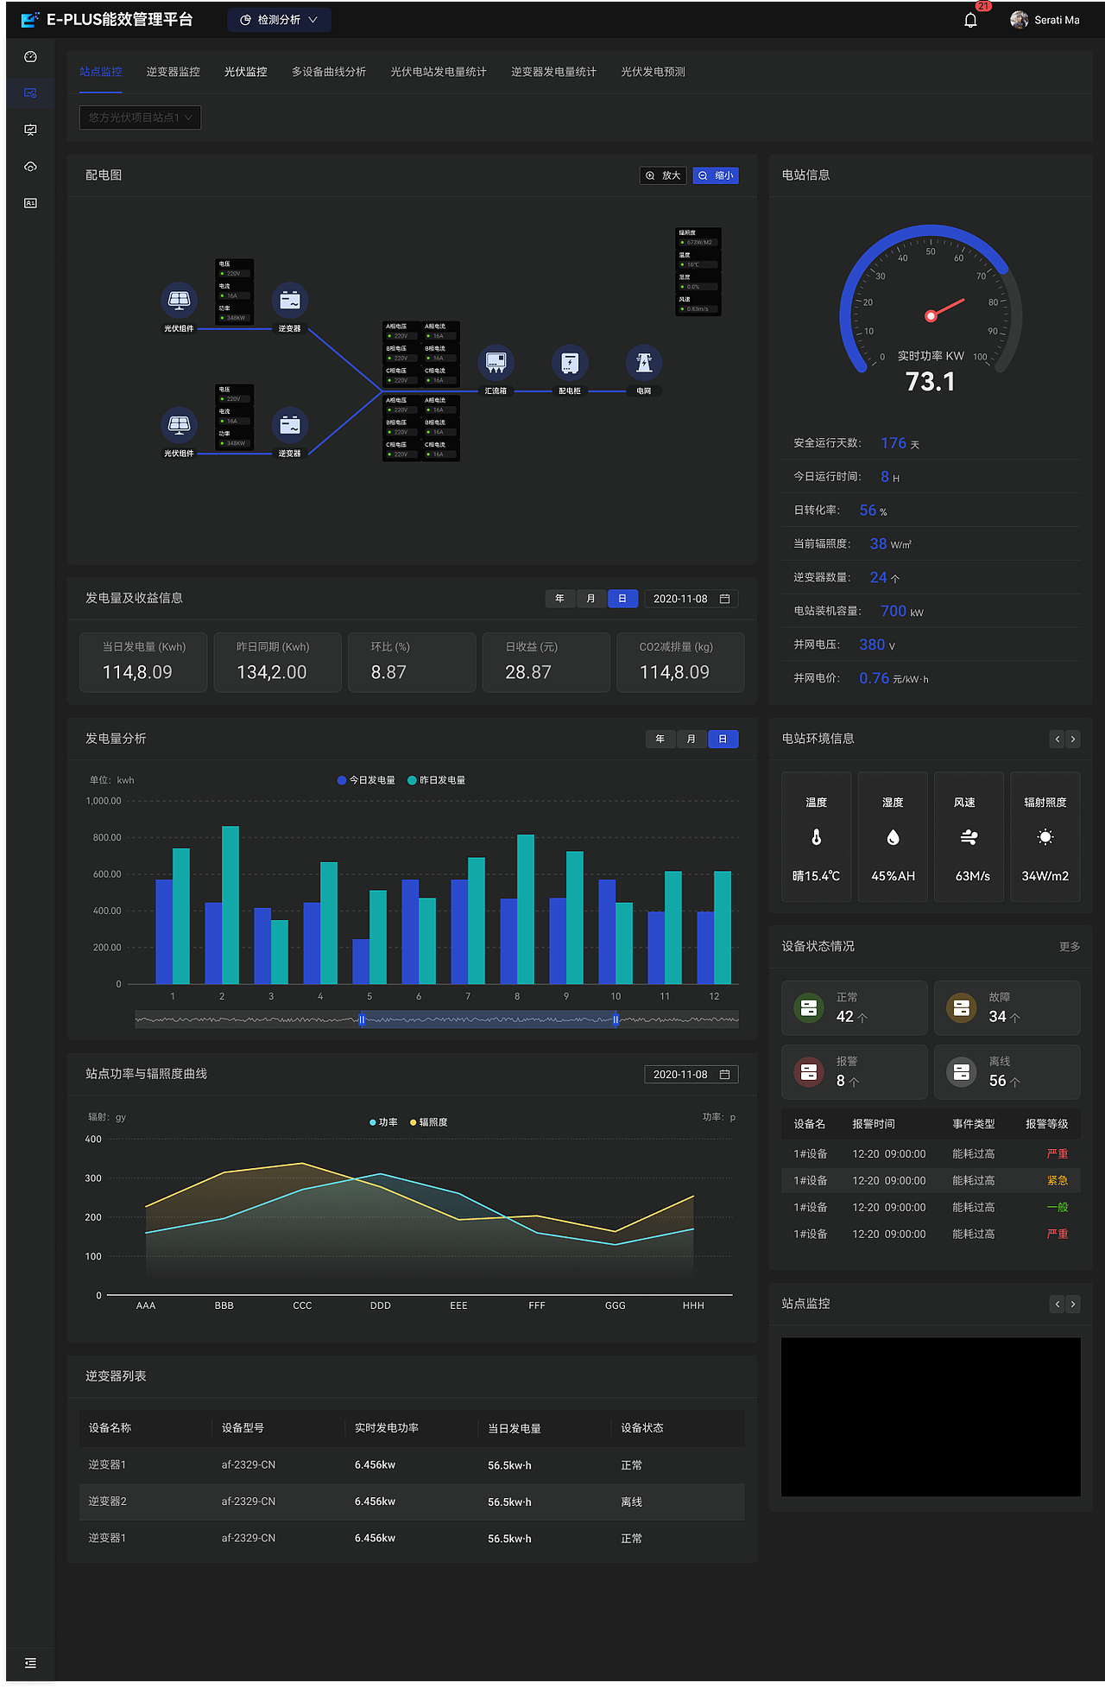
Task: Click the 故障 device status icon
Action: [x=962, y=1007]
